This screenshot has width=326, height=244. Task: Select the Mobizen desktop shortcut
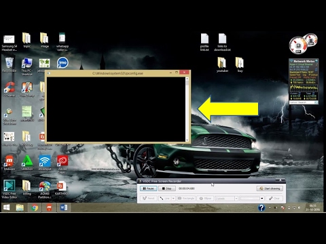[x=10, y=163]
